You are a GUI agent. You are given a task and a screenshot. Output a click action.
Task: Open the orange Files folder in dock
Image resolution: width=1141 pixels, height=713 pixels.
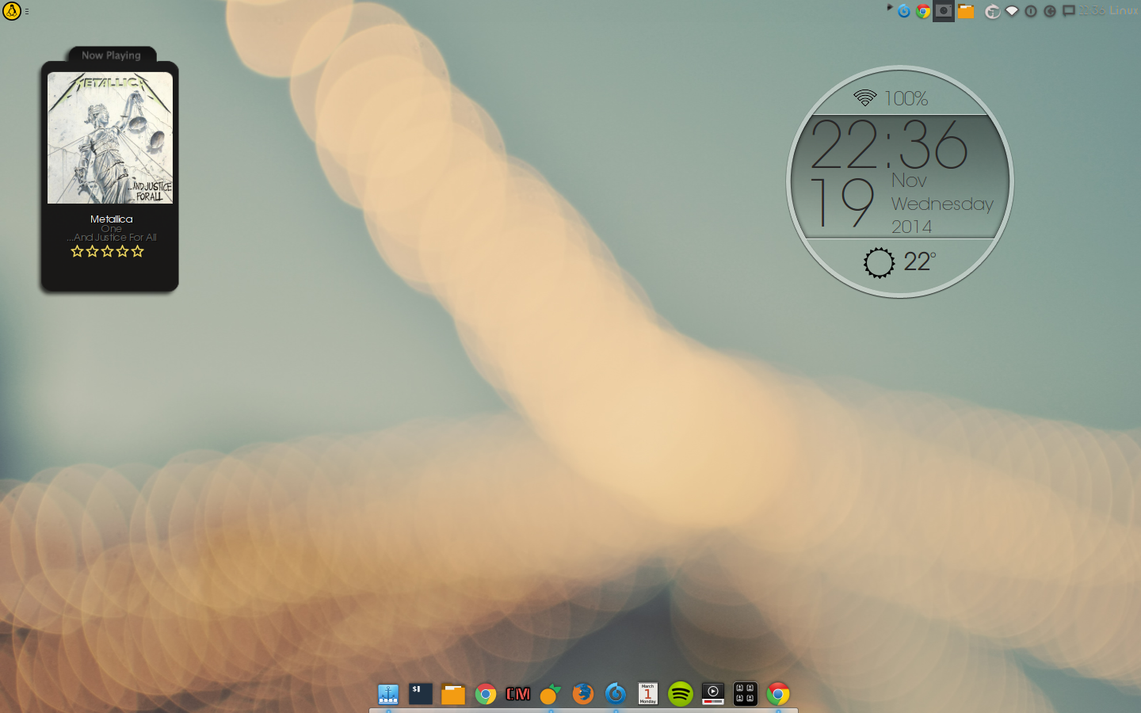[453, 695]
